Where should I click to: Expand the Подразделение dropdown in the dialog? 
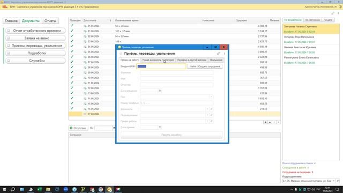coord(207,115)
